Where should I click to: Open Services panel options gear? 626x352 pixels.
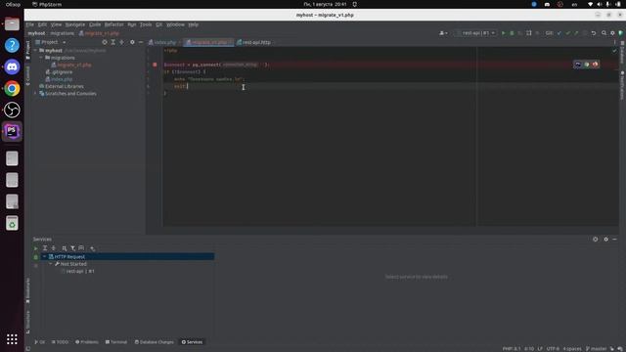pyautogui.click(x=605, y=239)
